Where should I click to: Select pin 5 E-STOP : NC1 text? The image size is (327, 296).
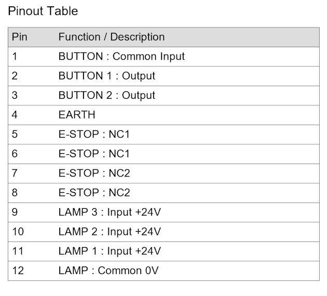(x=94, y=134)
